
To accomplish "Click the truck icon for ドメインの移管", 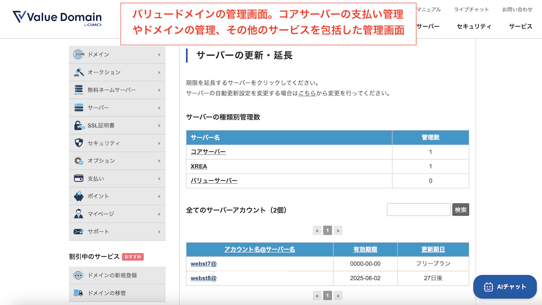I will 79,293.
